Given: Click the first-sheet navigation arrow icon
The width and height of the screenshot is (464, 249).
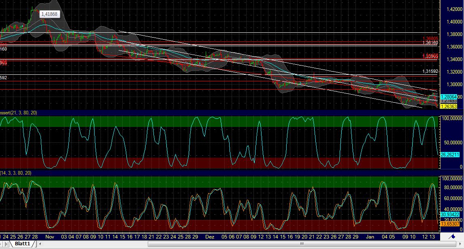Looking at the screenshot, I should point(1,244).
